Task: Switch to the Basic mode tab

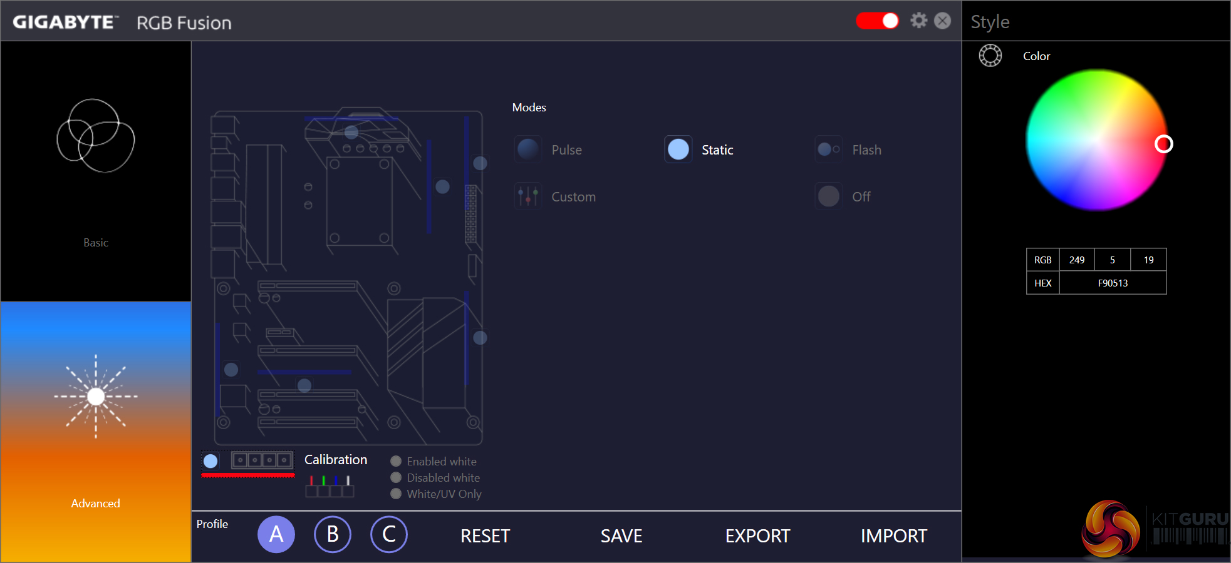Action: pos(96,171)
